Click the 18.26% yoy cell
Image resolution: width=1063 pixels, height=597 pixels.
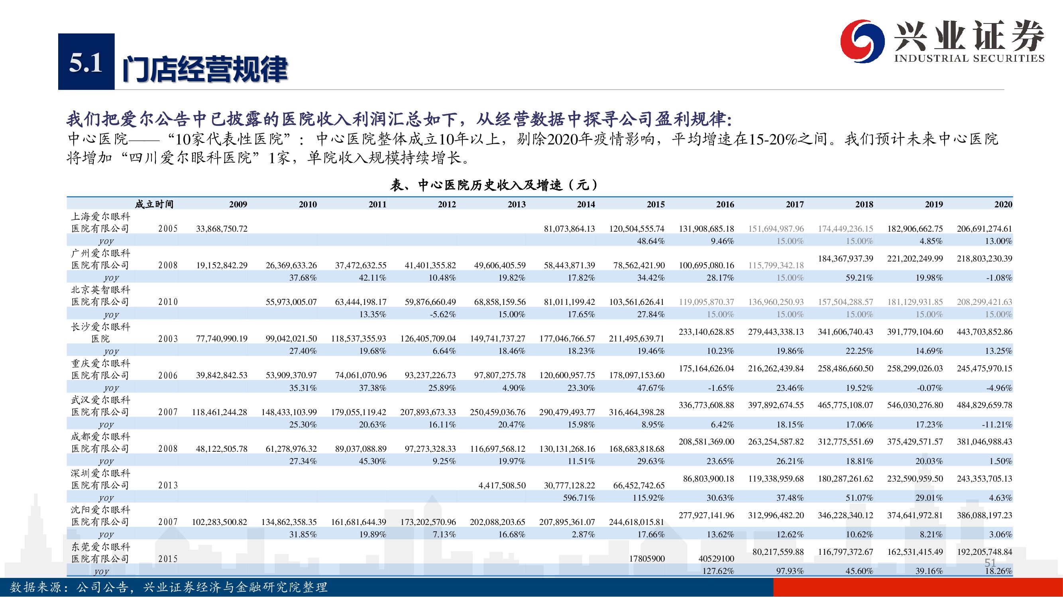pyautogui.click(x=998, y=571)
